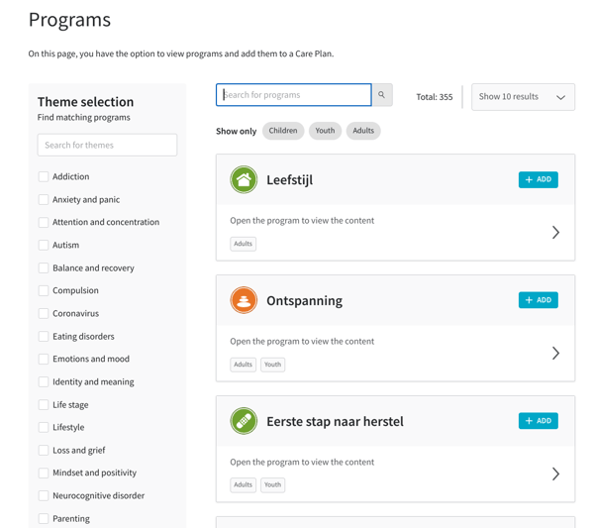Screen dimensions: 594x528
Task: Focus the Search for themes field
Action: point(107,145)
